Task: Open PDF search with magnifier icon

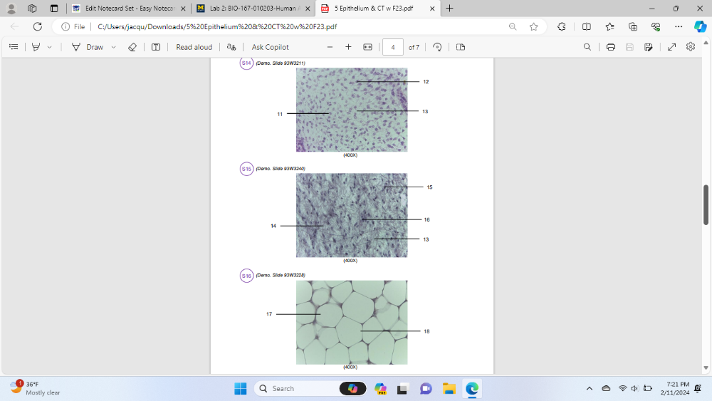Action: 587,47
